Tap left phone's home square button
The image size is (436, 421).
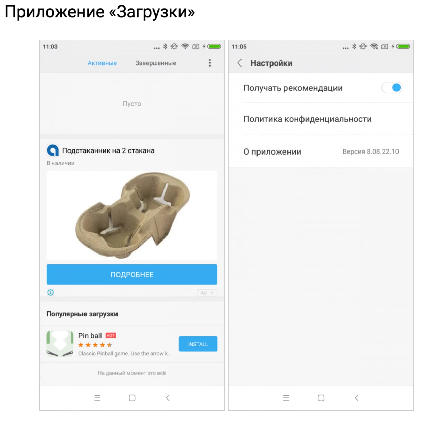132,398
